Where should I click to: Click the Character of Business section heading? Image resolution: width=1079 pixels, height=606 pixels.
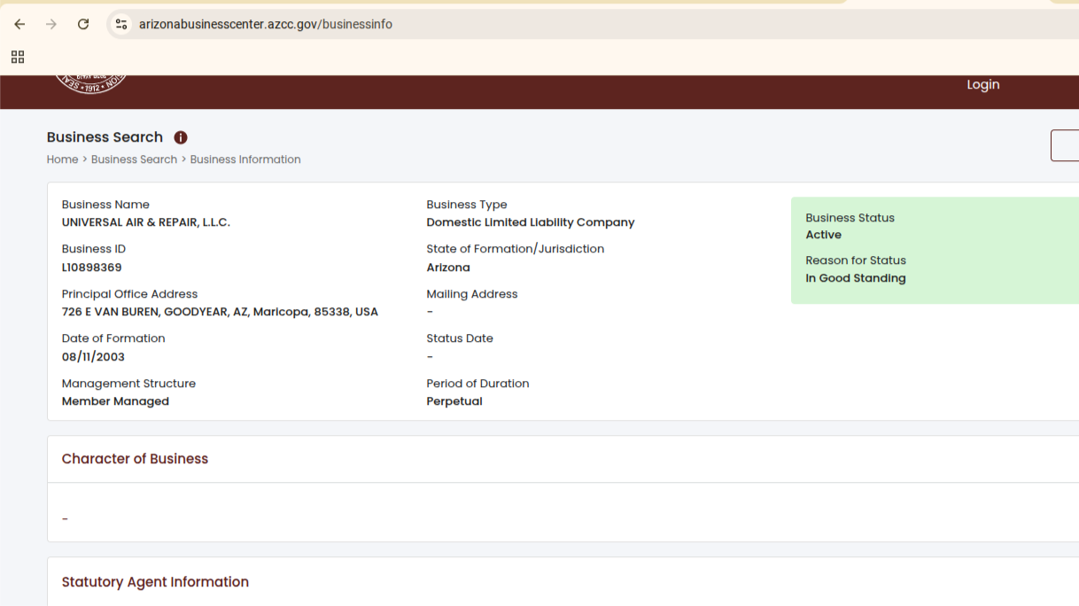pyautogui.click(x=135, y=459)
